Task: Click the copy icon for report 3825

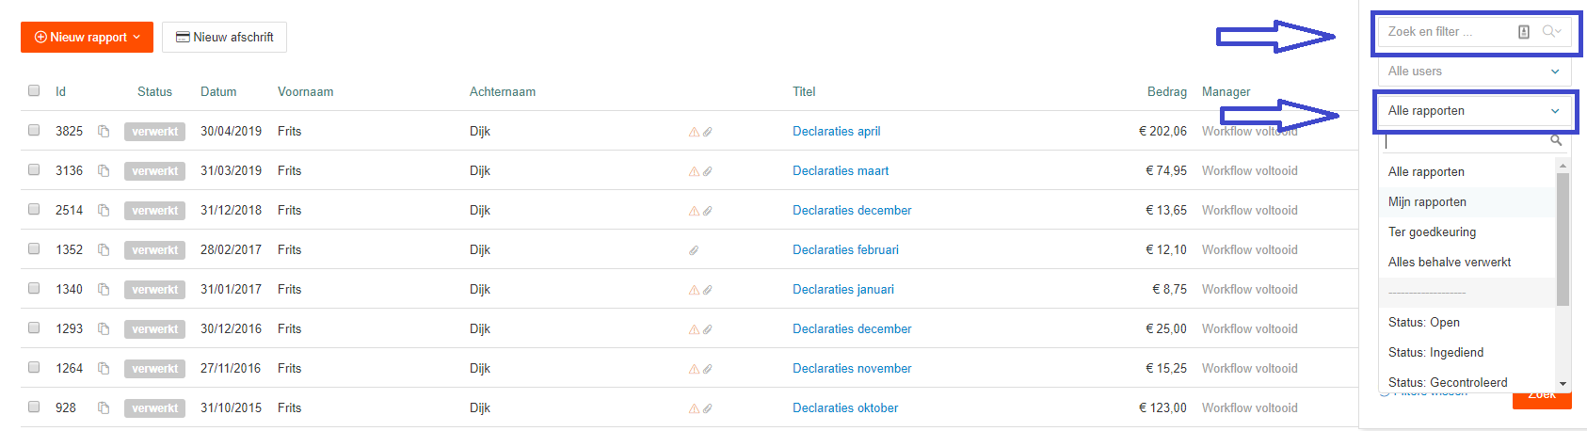Action: click(104, 132)
